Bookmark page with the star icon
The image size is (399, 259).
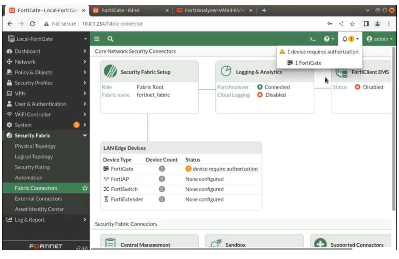point(352,23)
